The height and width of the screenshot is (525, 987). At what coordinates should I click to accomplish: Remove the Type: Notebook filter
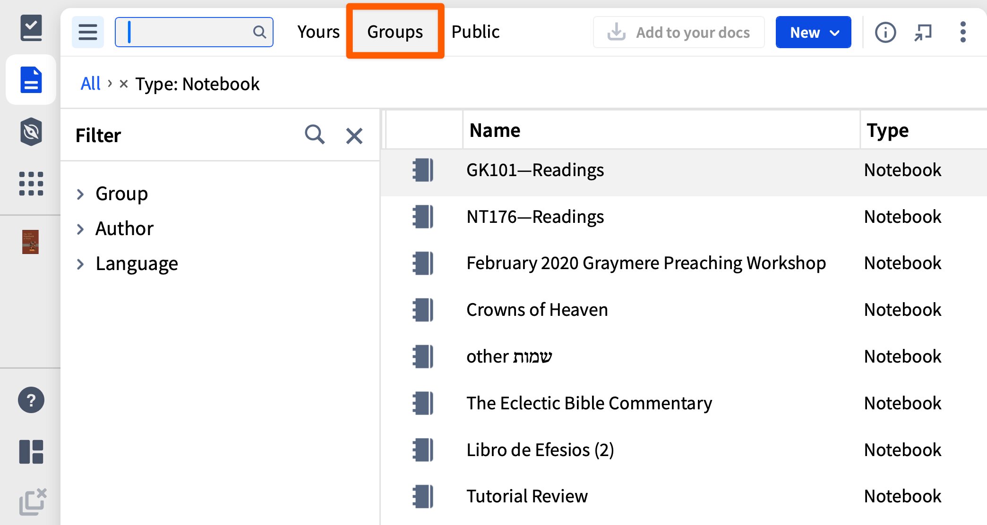click(124, 84)
